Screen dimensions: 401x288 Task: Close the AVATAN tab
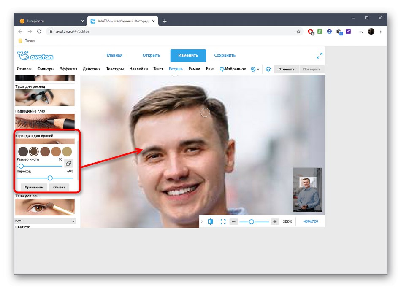coord(154,21)
